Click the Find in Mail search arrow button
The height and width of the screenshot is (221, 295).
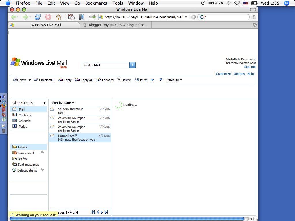[133, 65]
